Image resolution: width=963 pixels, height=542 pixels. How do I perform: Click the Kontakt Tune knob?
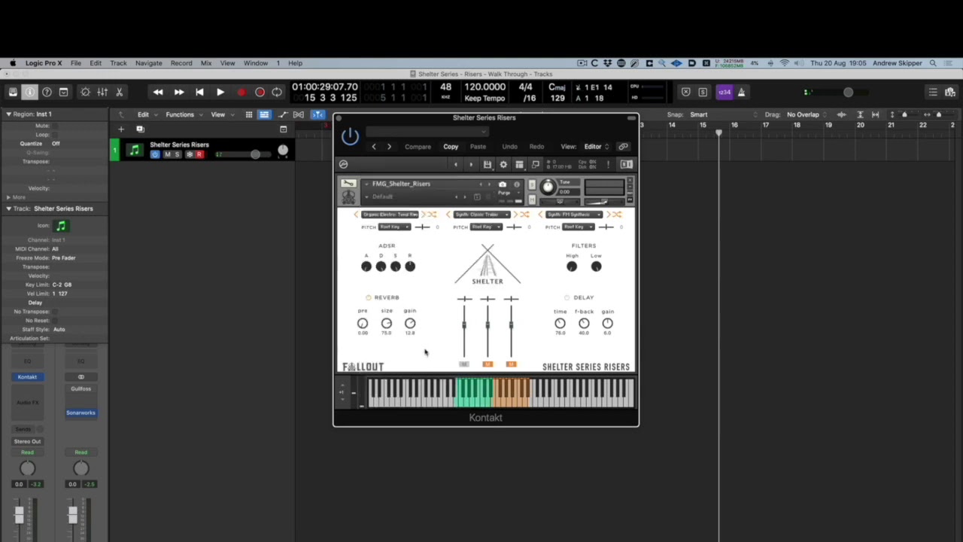(x=548, y=187)
